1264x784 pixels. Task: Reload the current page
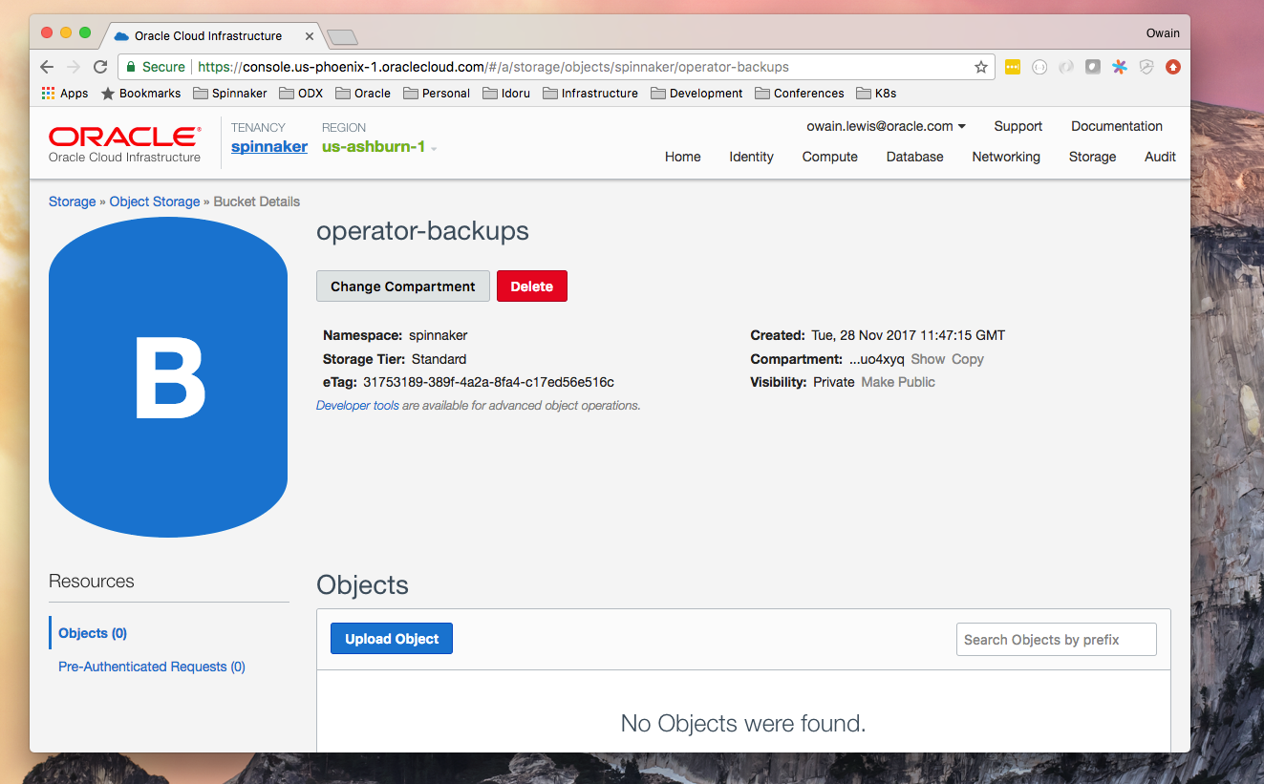[x=100, y=67]
